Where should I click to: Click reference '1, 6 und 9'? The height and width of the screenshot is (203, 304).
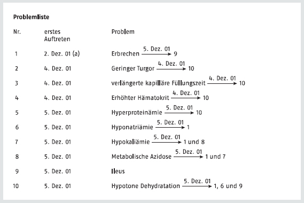pyautogui.click(x=228, y=186)
